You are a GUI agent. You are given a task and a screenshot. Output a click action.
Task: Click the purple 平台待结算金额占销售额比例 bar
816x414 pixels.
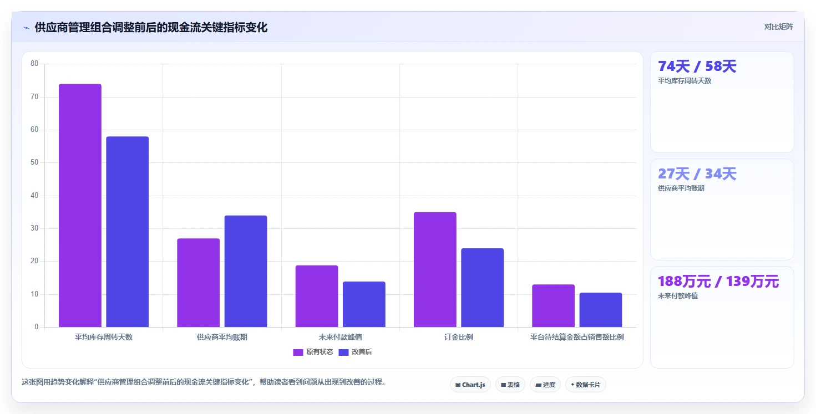coord(553,306)
